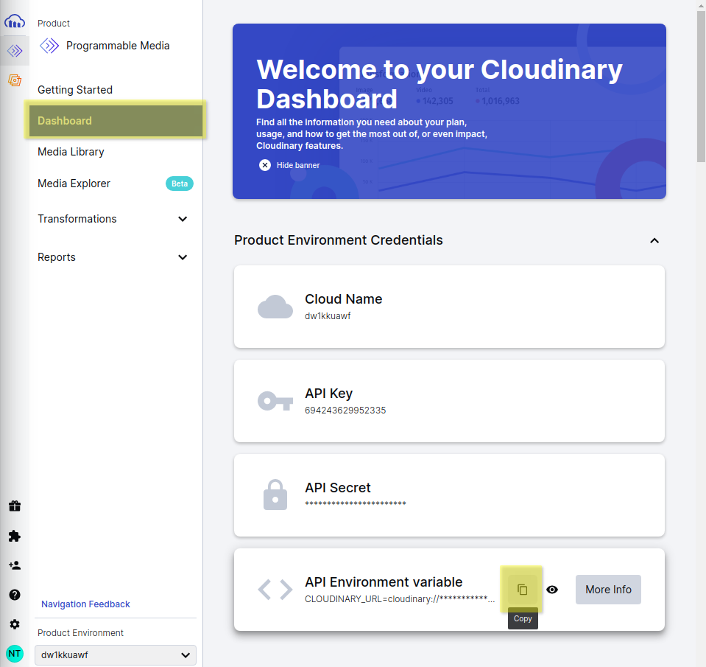The width and height of the screenshot is (706, 667).
Task: Expand the Reports menu chevron
Action: point(183,257)
